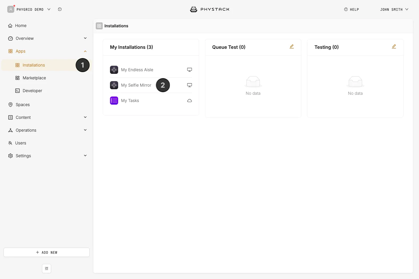Navigate to Spaces in the sidebar
Viewport: 419px width, 279px height.
point(23,105)
